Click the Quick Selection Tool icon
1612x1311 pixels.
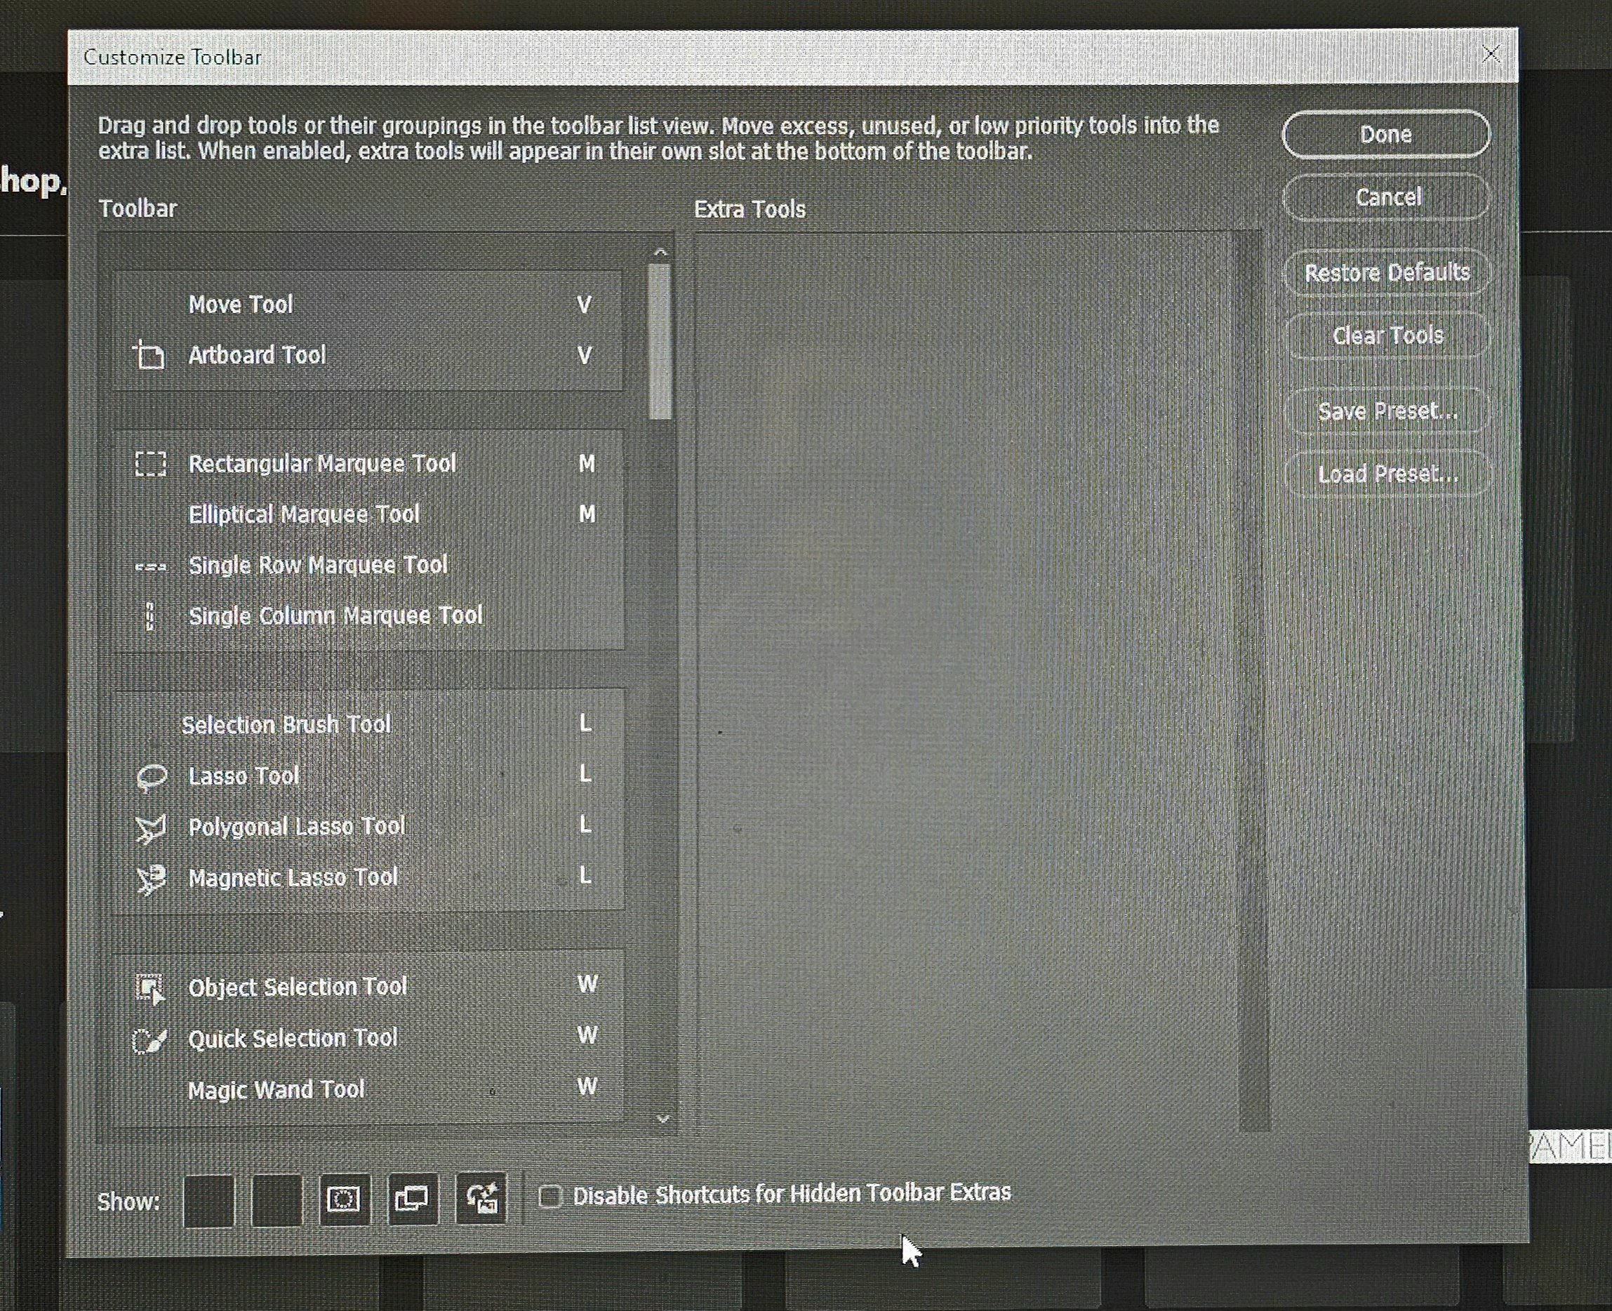149,1040
